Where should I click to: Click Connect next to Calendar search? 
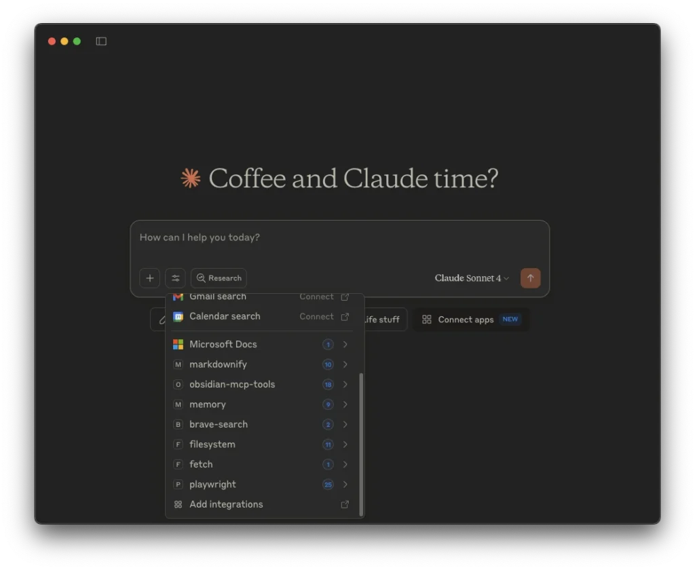coord(316,316)
